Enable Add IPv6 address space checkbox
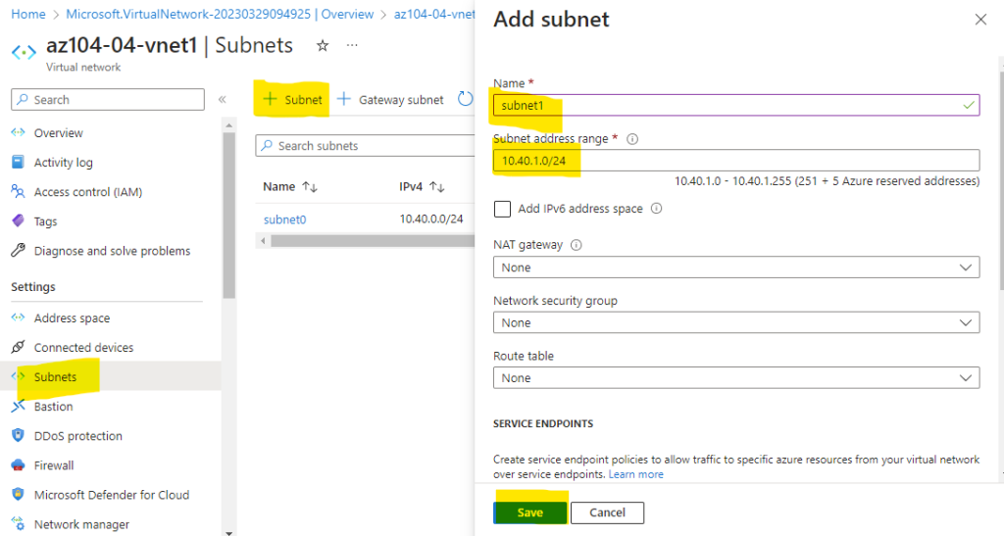This screenshot has width=1004, height=536. pos(503,209)
